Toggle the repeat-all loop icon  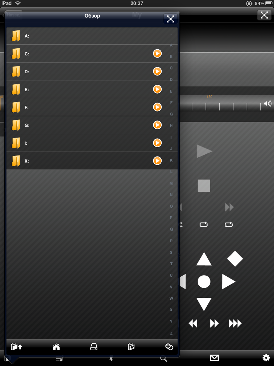(x=229, y=224)
